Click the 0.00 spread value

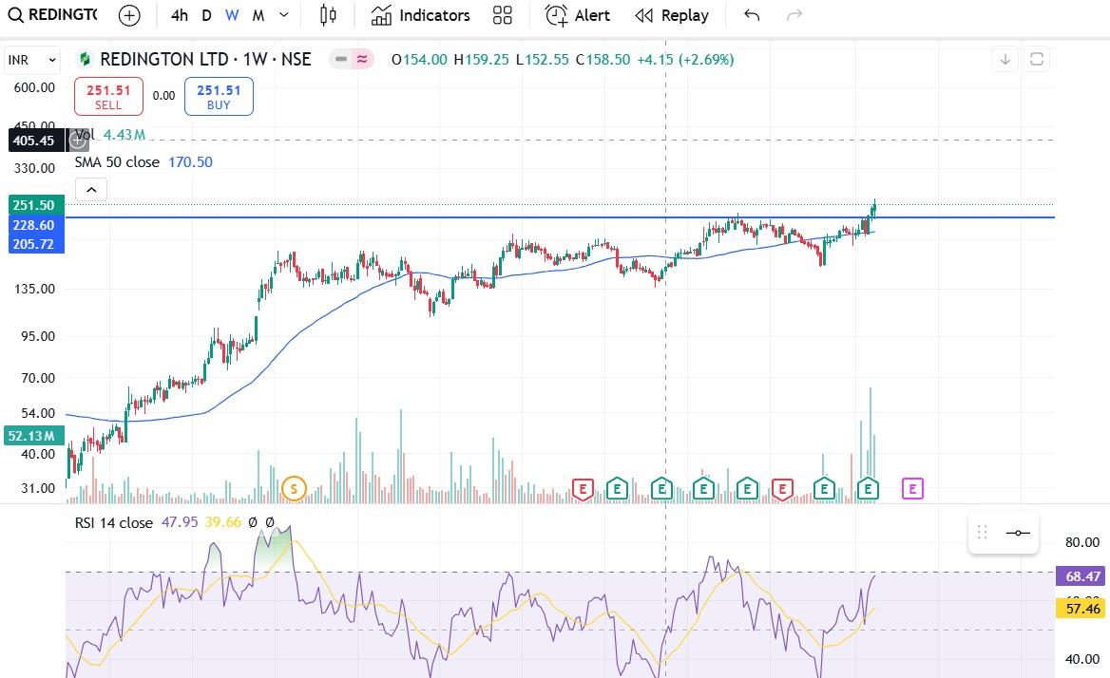tap(163, 96)
